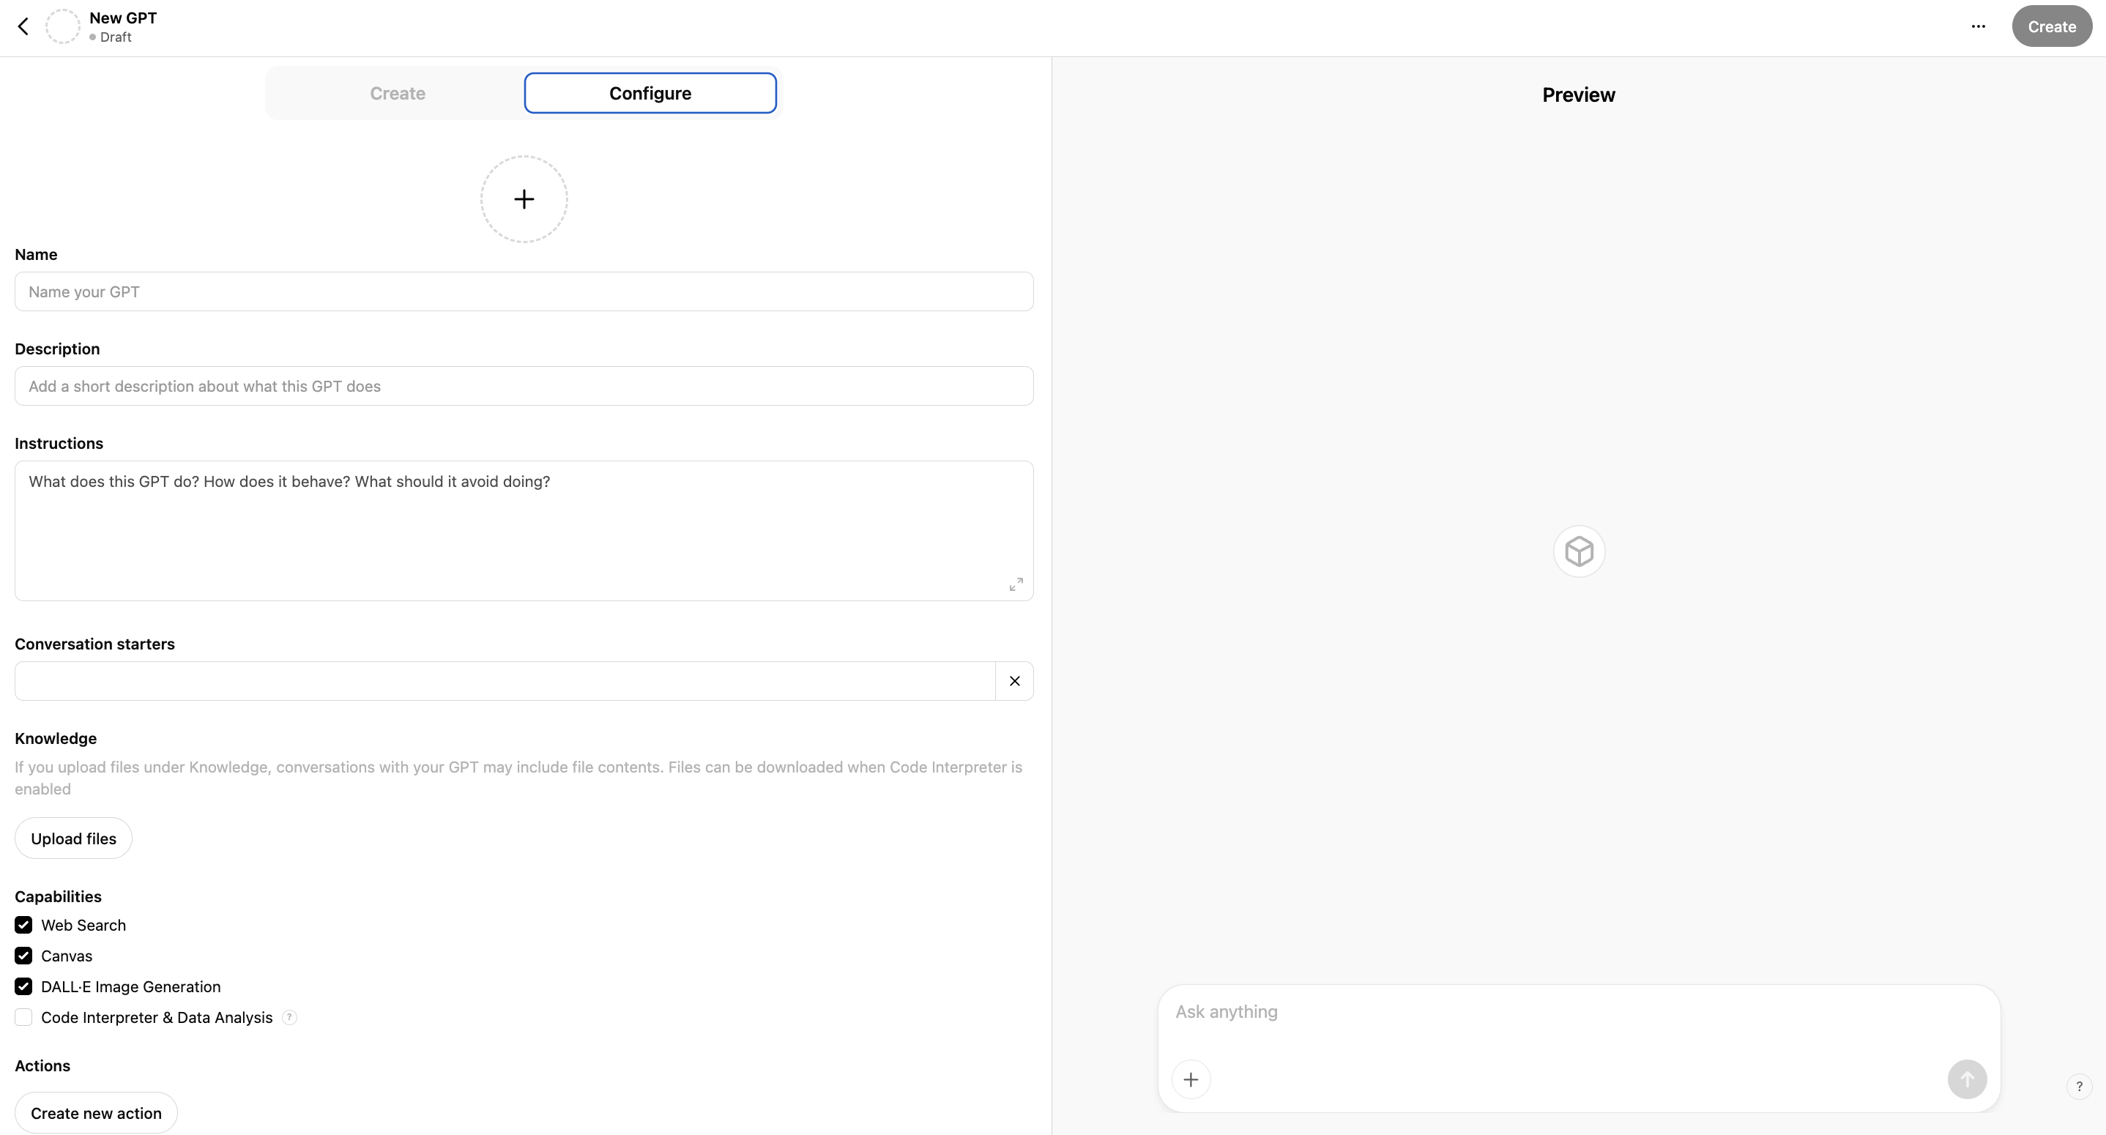Screen dimensions: 2106x1135
Task: Open help via the question mark at bottom right
Action: pos(2077,1086)
